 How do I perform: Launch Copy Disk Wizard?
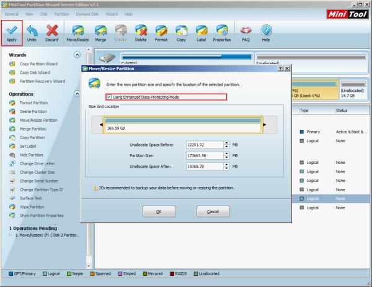click(x=35, y=73)
